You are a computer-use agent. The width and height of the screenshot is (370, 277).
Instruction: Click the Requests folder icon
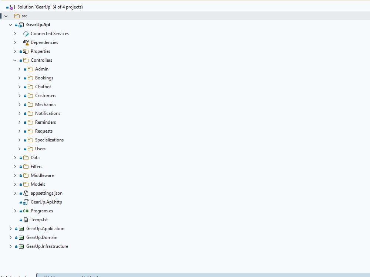coord(30,131)
